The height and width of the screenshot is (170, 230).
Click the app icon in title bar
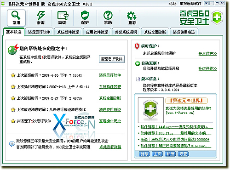[3, 4]
